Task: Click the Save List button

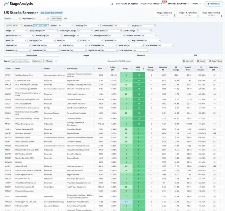Action: [188, 61]
